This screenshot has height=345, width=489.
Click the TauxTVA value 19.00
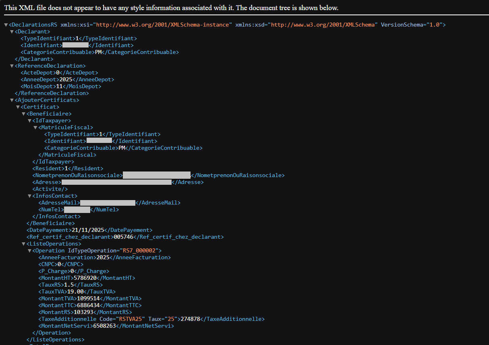pos(75,292)
